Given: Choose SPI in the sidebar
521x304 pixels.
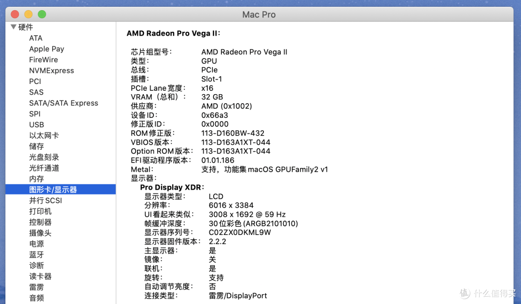Looking at the screenshot, I should coord(35,114).
